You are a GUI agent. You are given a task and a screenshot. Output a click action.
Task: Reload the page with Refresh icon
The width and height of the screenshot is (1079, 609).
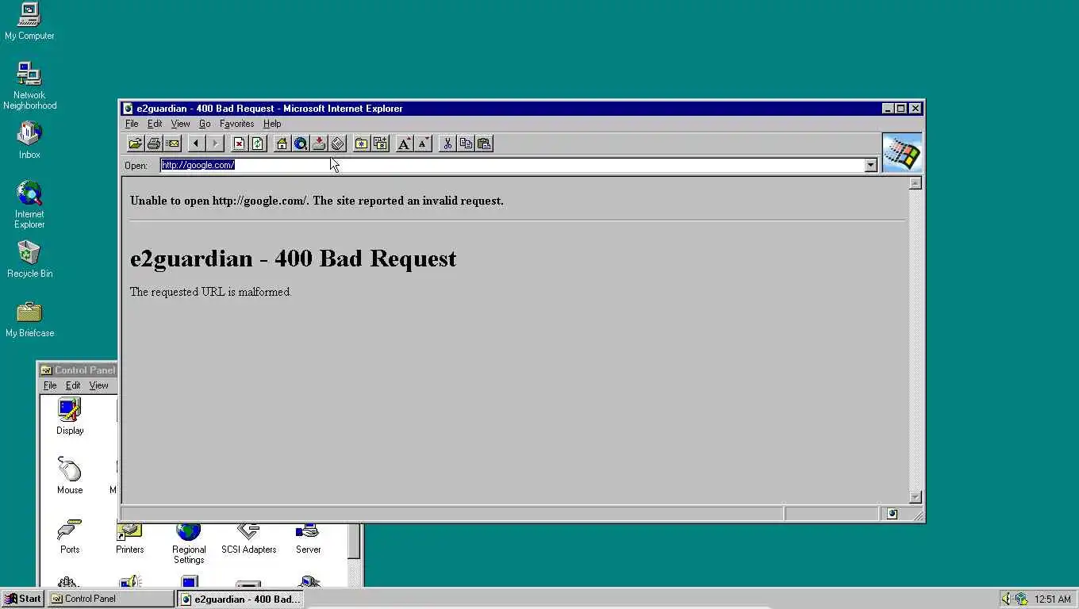point(258,144)
